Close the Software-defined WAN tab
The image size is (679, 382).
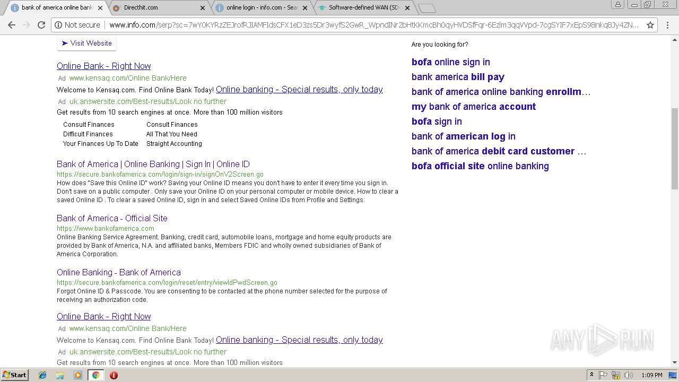point(407,8)
